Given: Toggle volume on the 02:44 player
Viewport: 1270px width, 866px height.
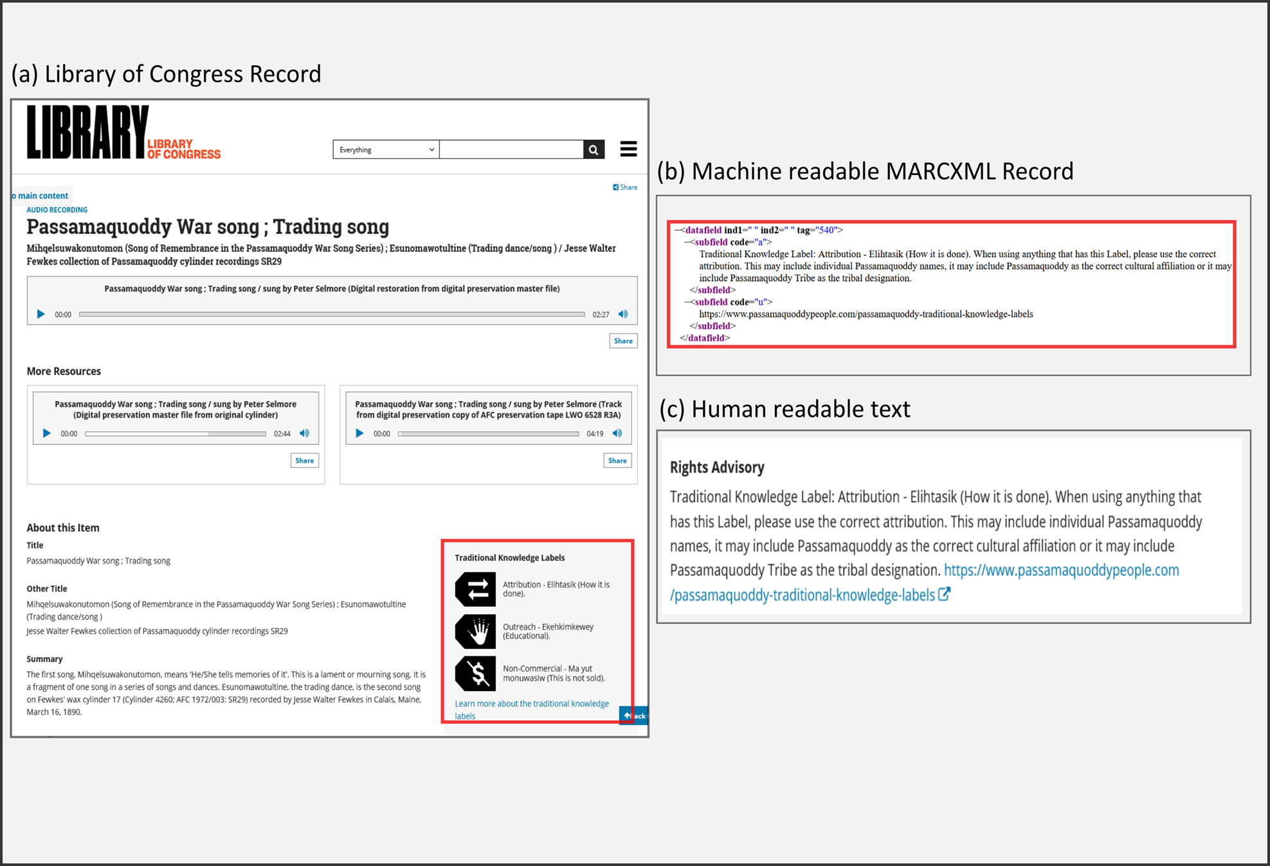Looking at the screenshot, I should (305, 433).
